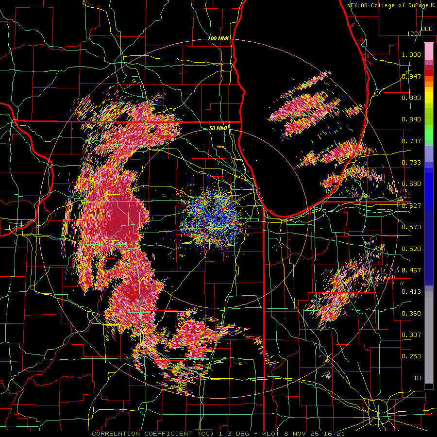Click the 0.573 scale value

click(x=411, y=227)
